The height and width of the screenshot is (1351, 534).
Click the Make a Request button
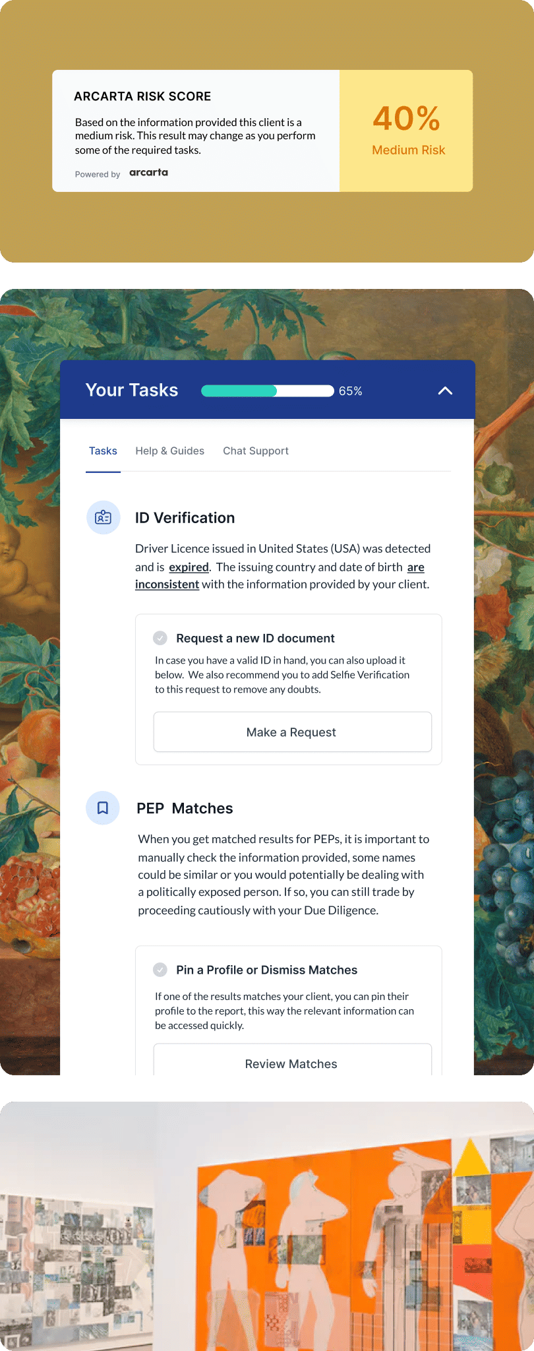[293, 732]
